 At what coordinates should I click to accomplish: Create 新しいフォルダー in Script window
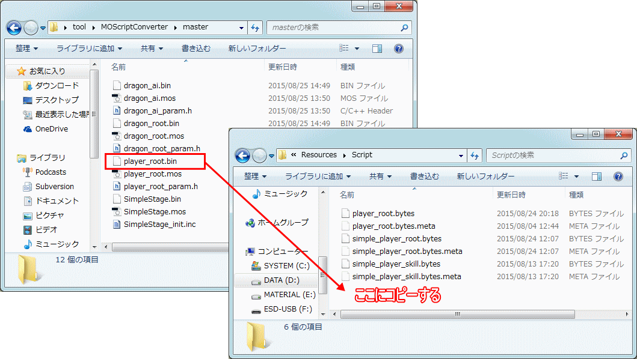[x=485, y=176]
